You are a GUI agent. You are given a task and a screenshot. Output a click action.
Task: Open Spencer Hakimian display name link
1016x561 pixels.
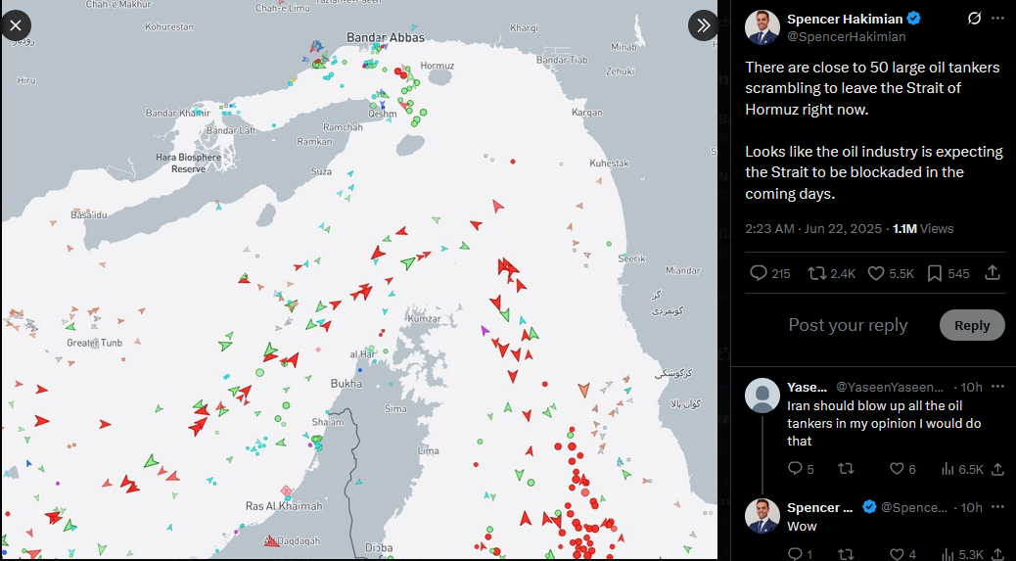[x=845, y=19]
